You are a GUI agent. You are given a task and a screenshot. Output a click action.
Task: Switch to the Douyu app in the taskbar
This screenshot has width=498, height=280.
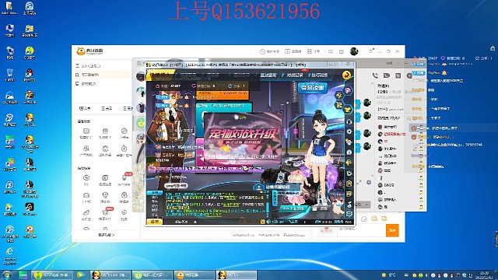(x=195, y=275)
